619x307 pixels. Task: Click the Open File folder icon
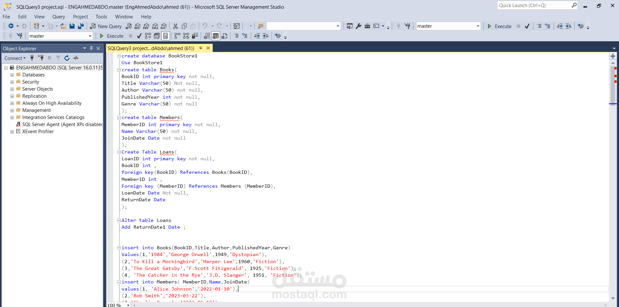tap(63, 26)
